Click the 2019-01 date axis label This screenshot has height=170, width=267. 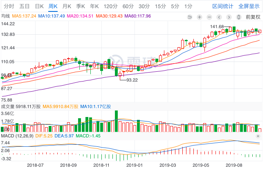click(135, 165)
